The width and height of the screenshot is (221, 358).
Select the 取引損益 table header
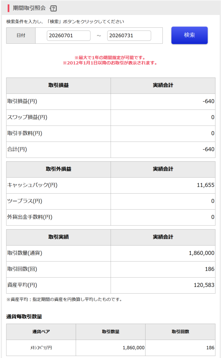coord(58,85)
